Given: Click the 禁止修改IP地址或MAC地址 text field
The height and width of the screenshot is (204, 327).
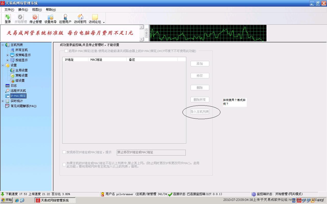Looking at the screenshot, I should (151, 152).
